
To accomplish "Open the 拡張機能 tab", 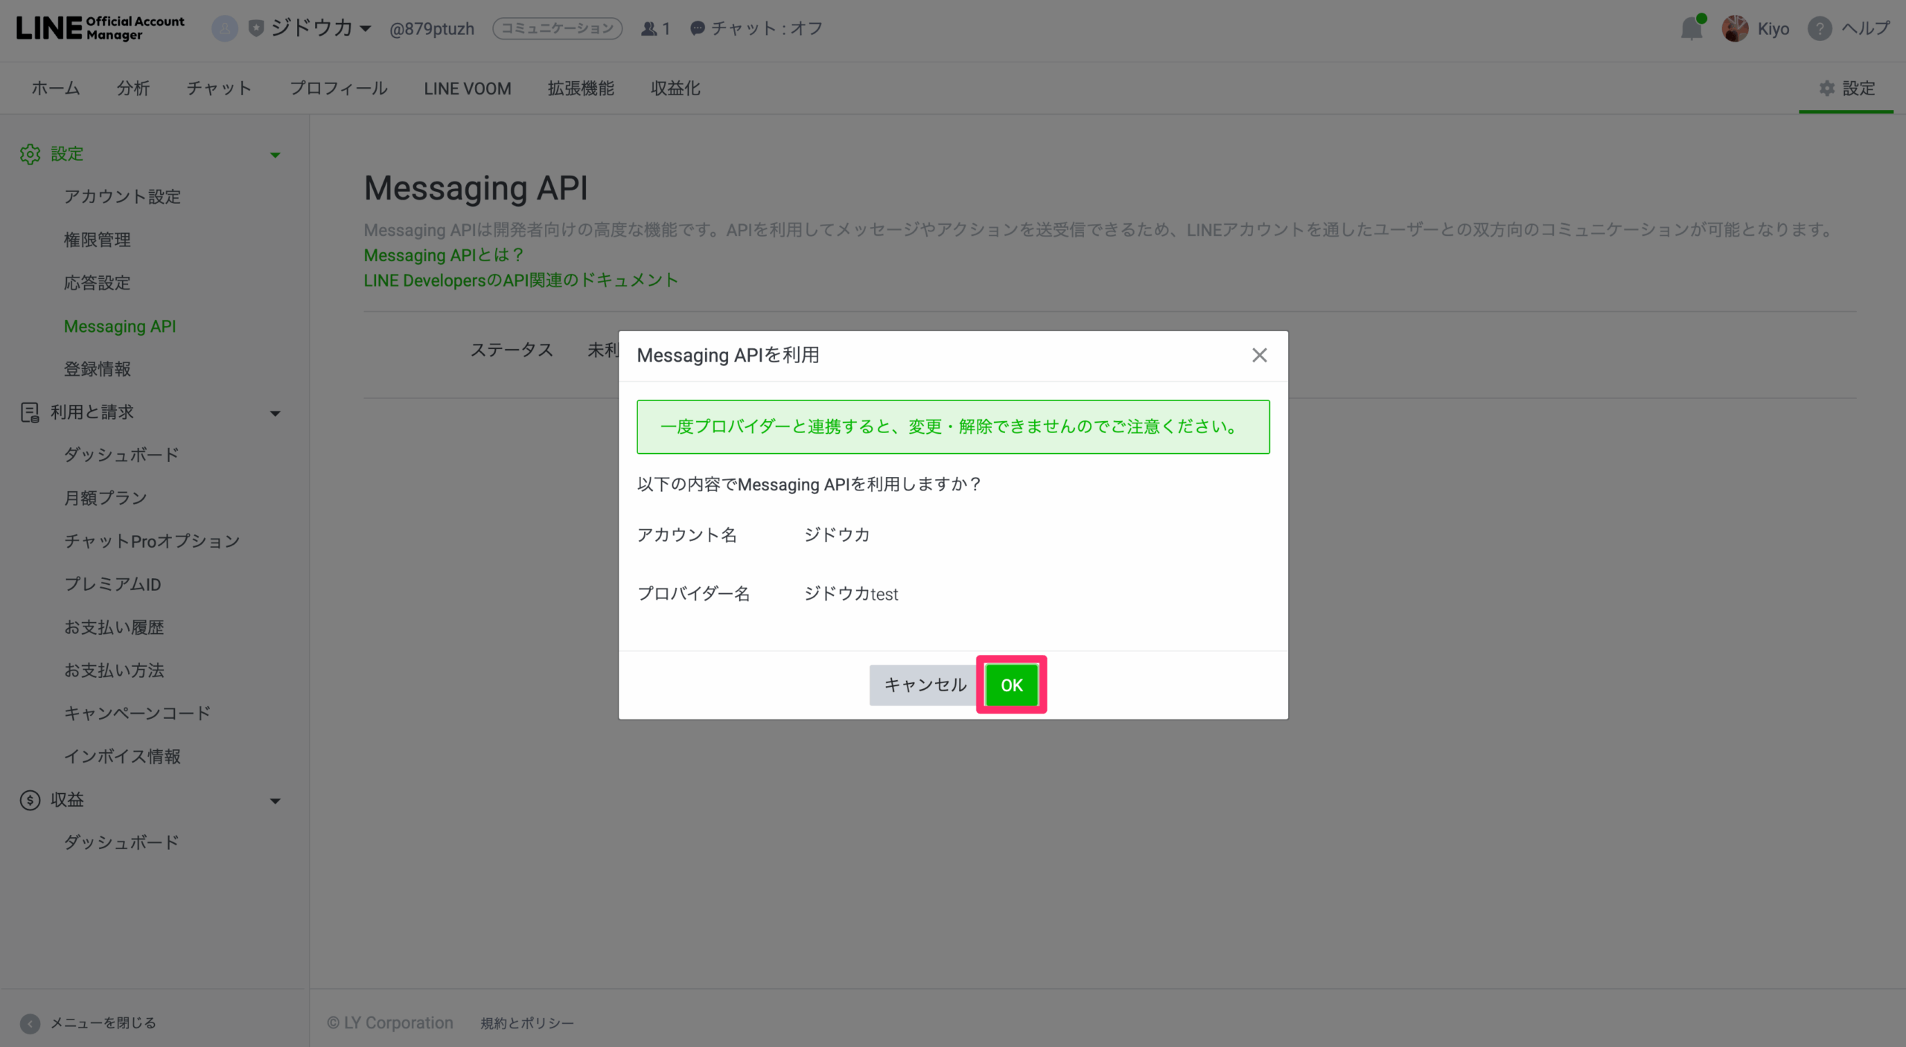I will pos(581,89).
